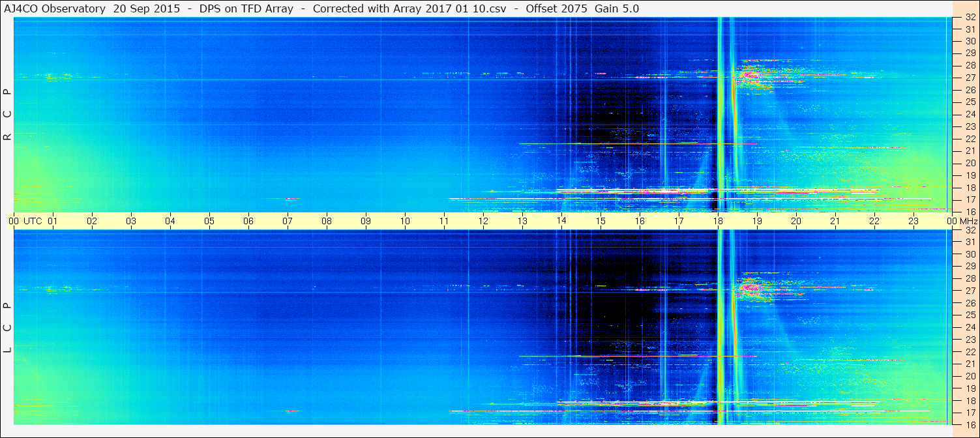Select hour marker 15 on time axis
This screenshot has height=438, width=980.
[x=601, y=221]
